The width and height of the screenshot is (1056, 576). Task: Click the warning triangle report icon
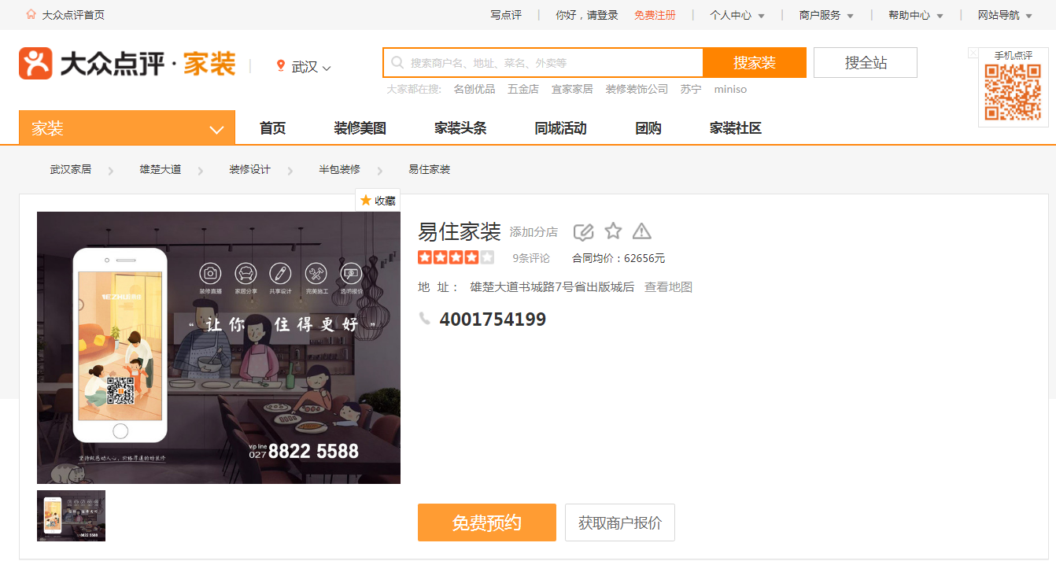click(642, 231)
